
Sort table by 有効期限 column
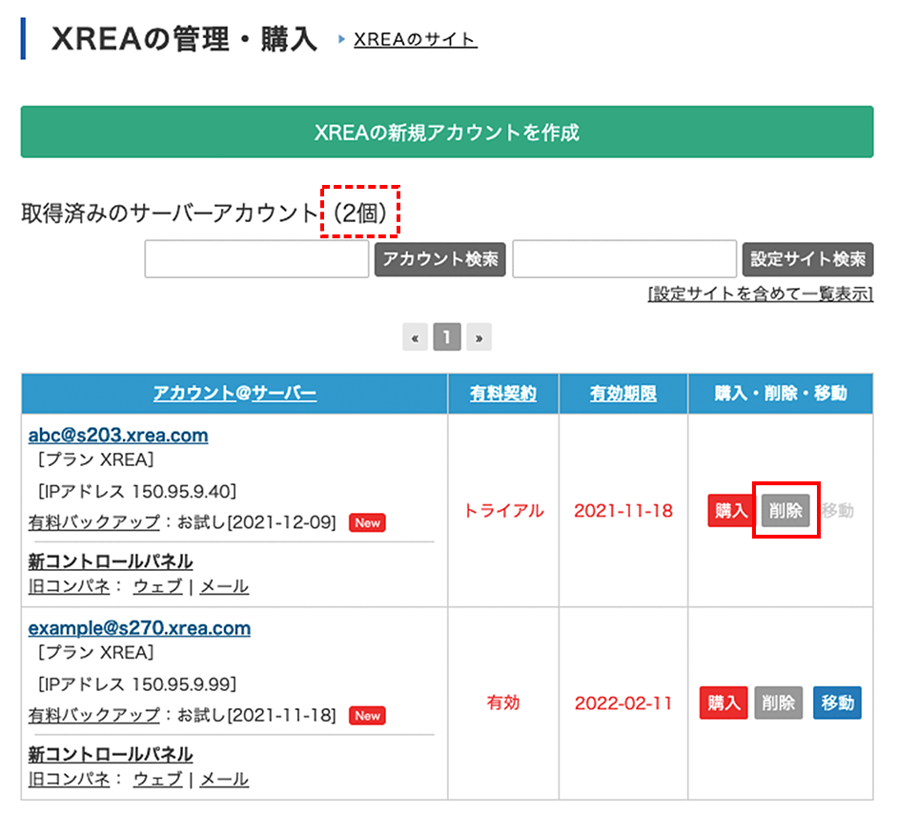pyautogui.click(x=623, y=393)
